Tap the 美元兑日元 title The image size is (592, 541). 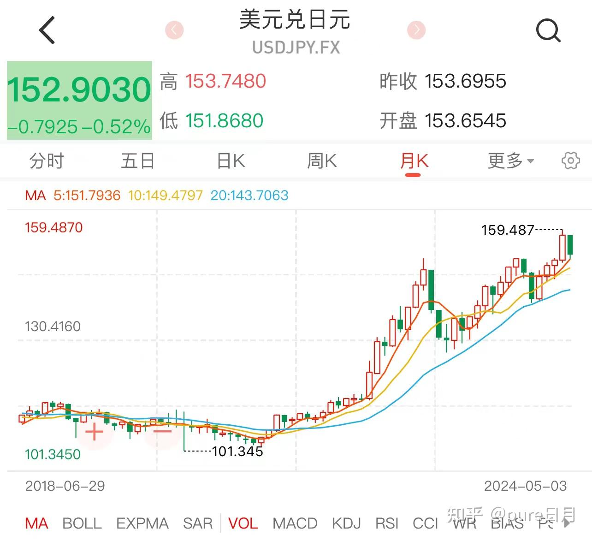295,20
